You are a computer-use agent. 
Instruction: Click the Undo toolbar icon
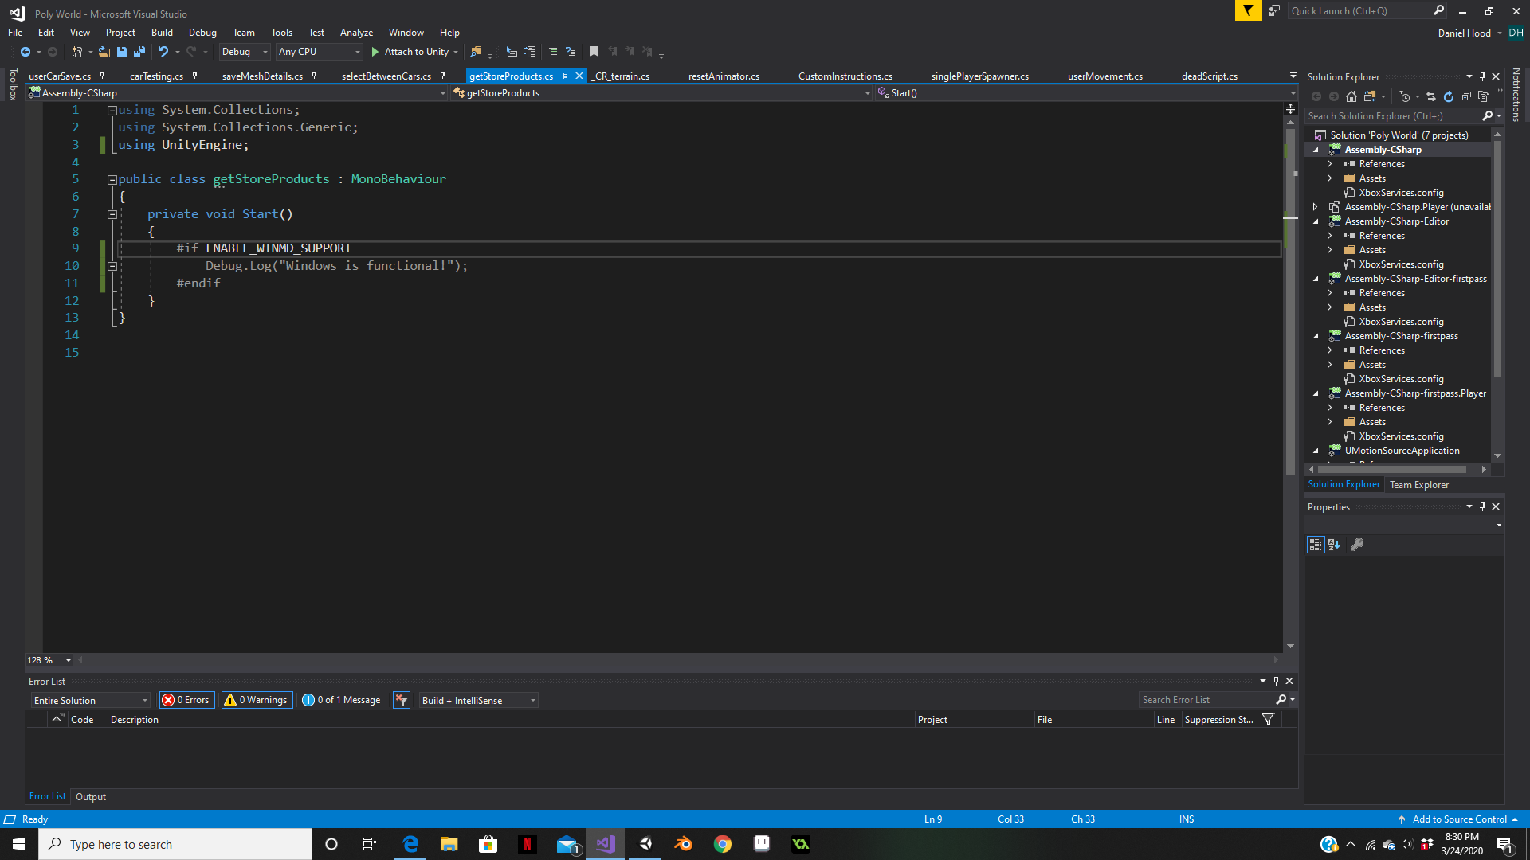coord(163,52)
